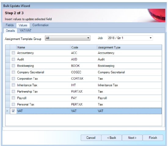Screen dimensions: 168x146
Task: Open the Details sub-tab
Action: [x=10, y=31]
